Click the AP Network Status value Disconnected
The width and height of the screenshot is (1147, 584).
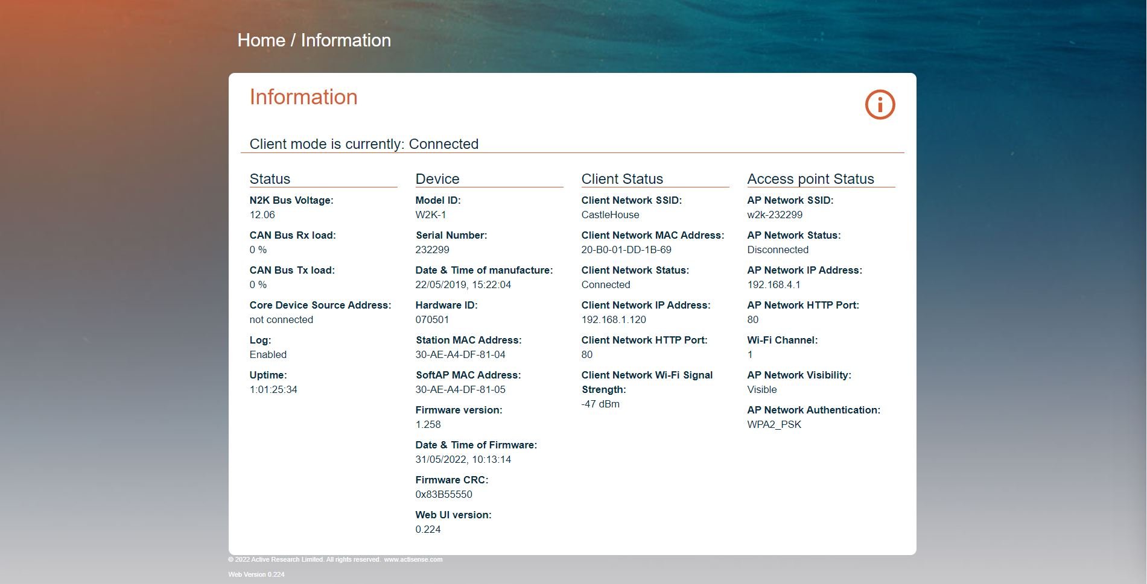(778, 250)
